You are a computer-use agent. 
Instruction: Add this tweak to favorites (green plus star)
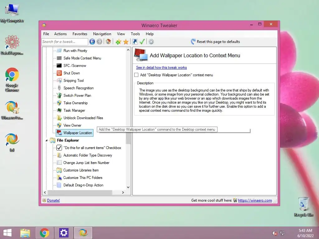(118, 42)
